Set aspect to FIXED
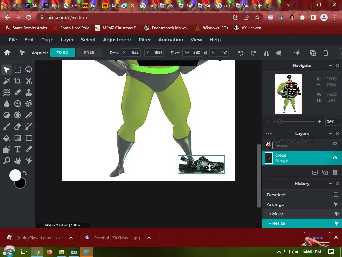 pos(62,53)
